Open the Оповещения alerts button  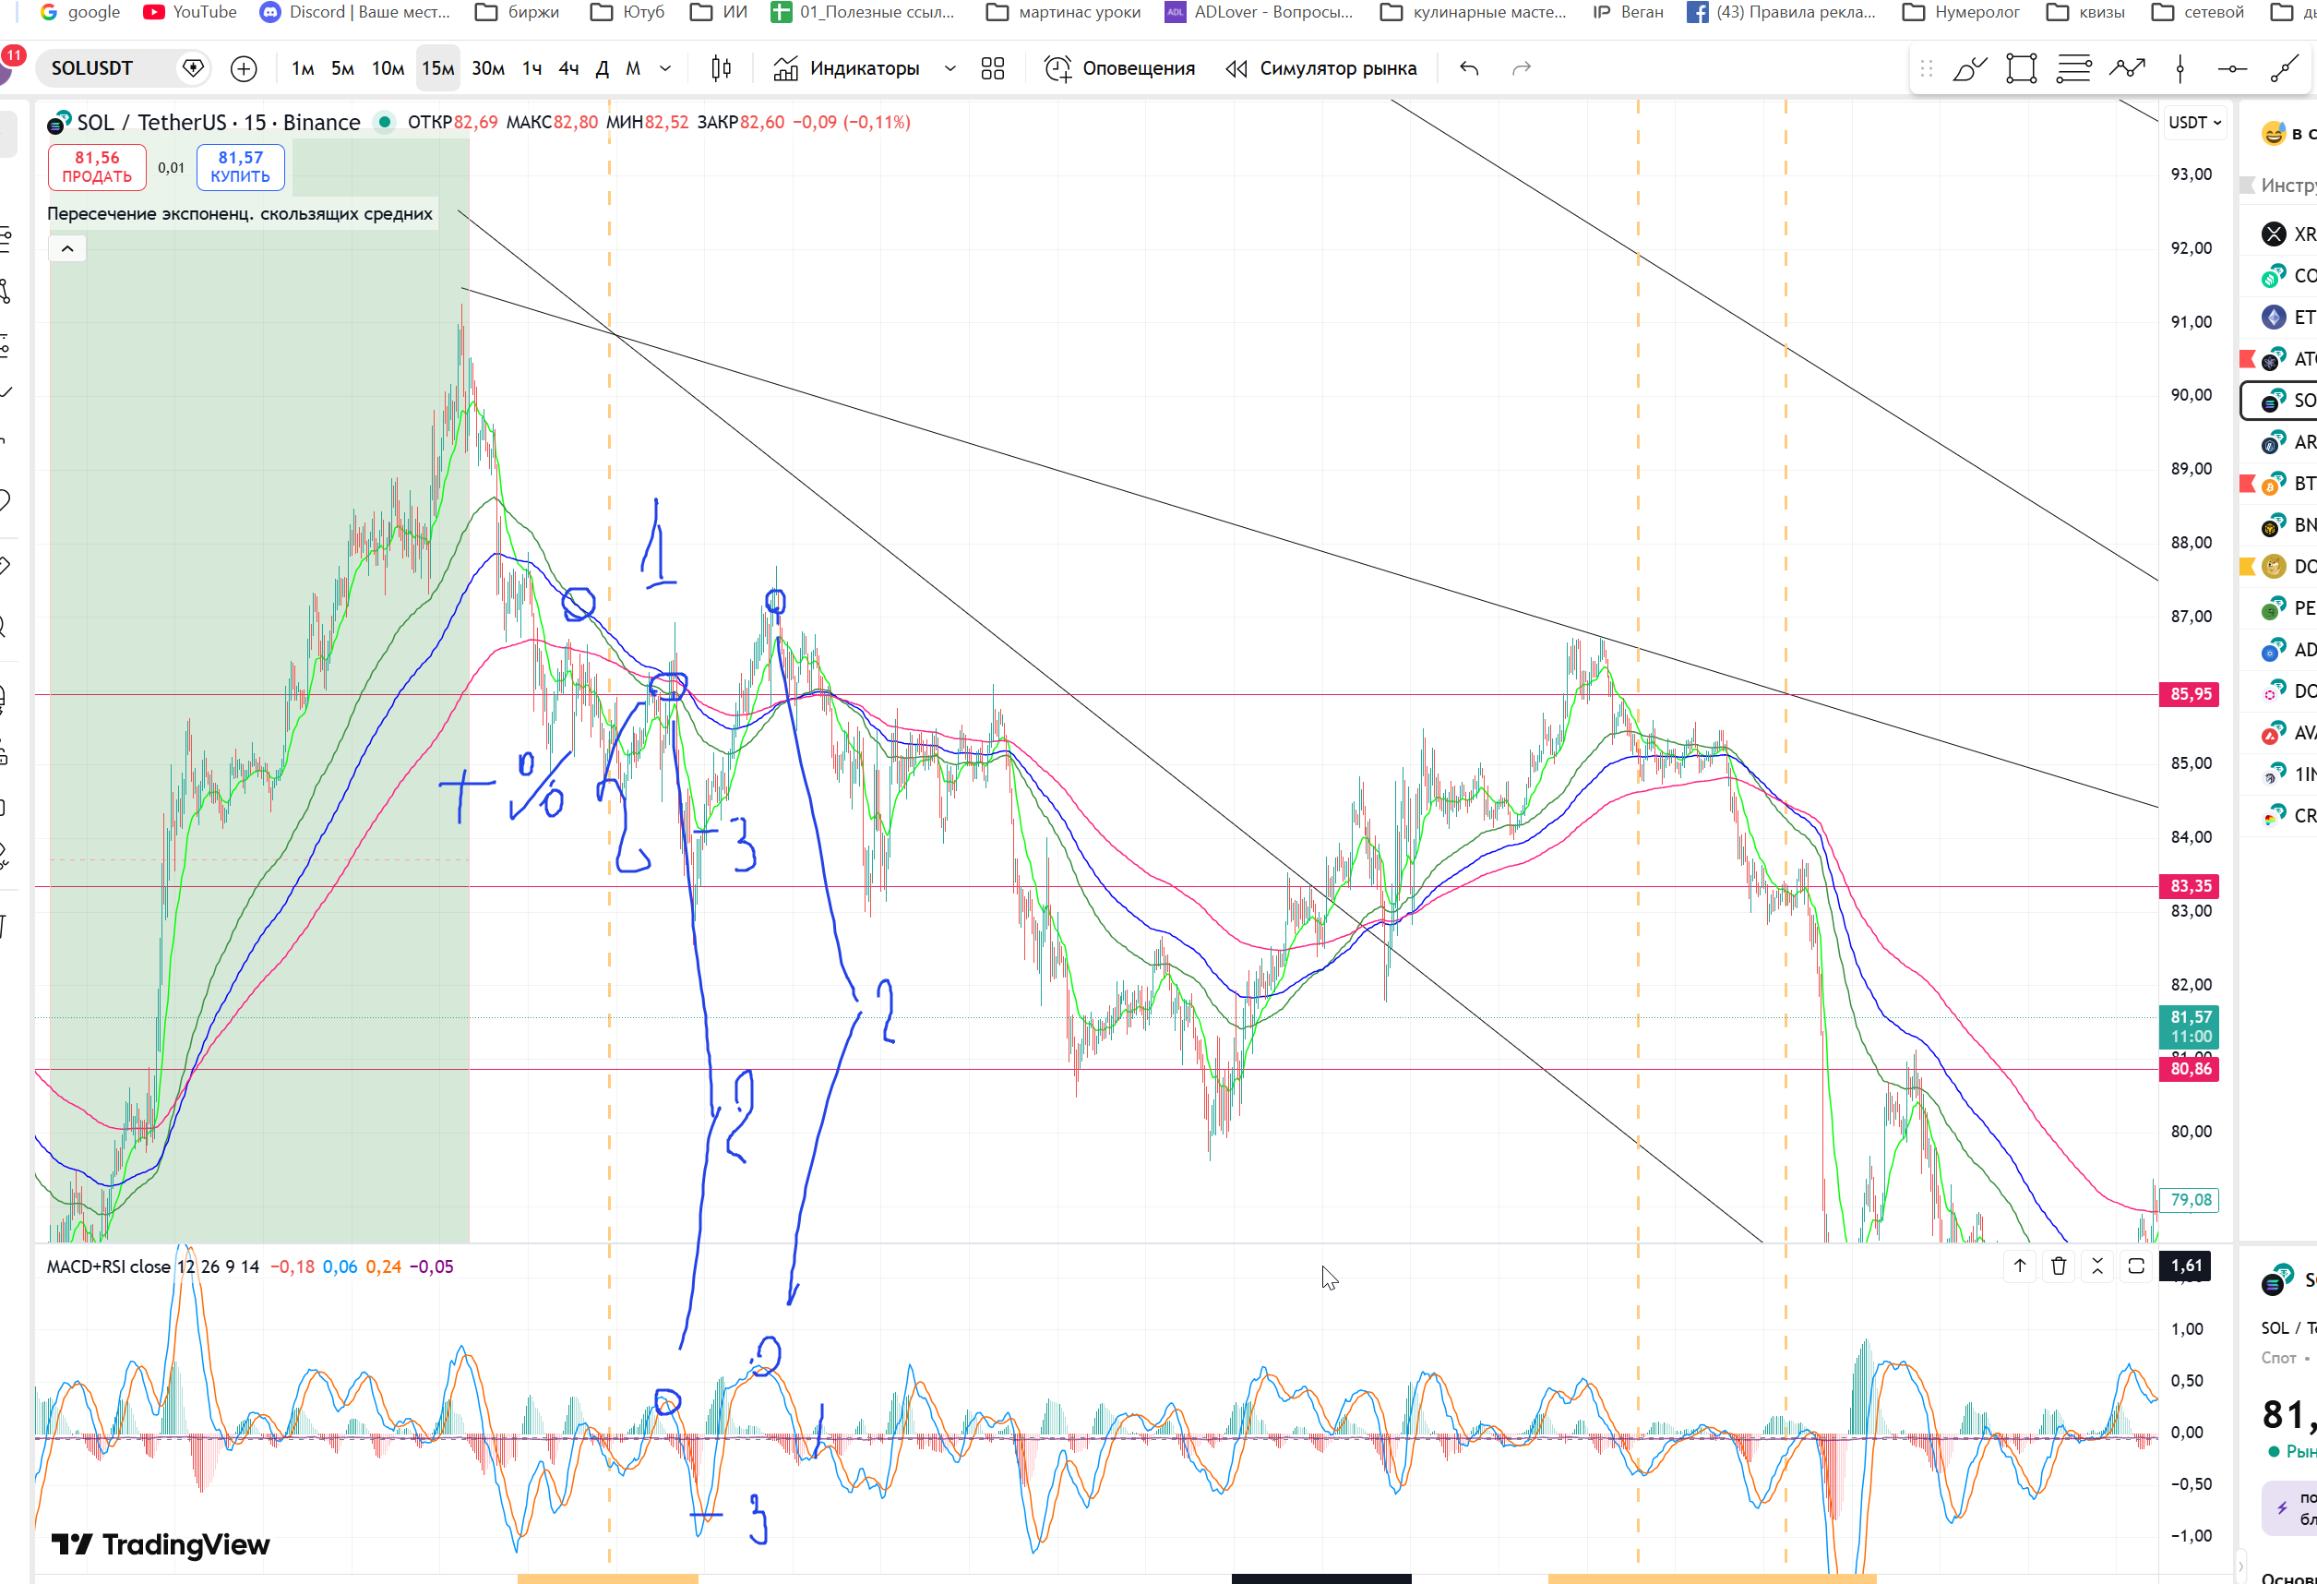pos(1118,69)
